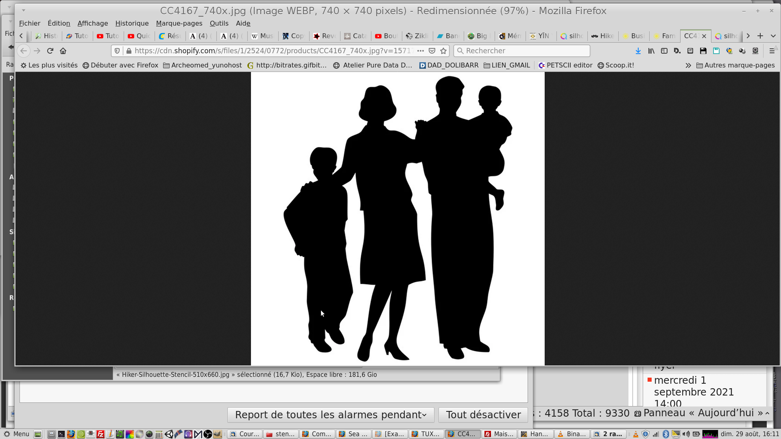Open the Marque-pages menu
The height and width of the screenshot is (439, 781).
point(179,23)
